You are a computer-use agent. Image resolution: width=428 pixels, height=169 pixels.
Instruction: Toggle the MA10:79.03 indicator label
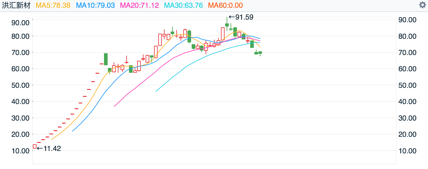coord(95,5)
